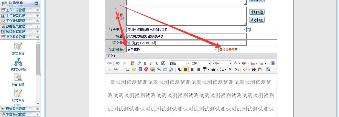Toggle bold formatting in editor toolbar

click(x=145, y=63)
